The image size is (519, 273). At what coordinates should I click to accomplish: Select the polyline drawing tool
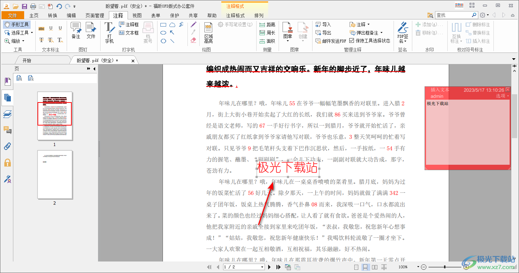tap(181, 25)
